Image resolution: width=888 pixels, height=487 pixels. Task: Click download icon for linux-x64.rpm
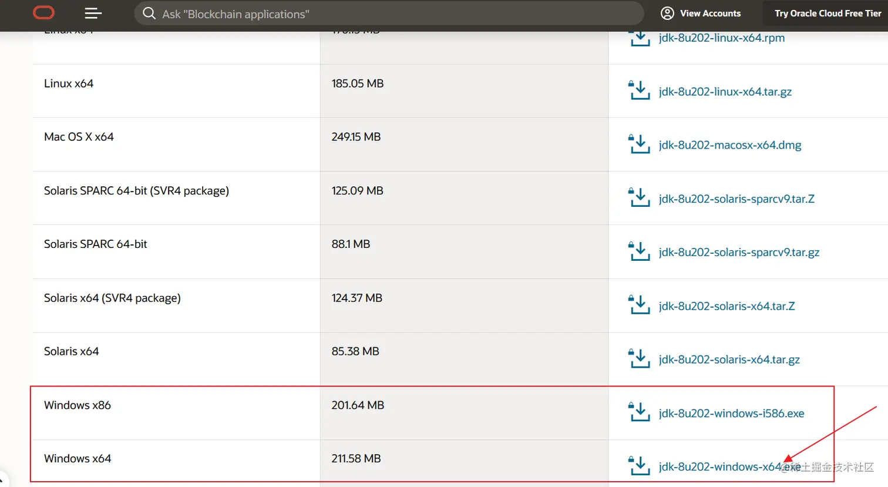[639, 38]
